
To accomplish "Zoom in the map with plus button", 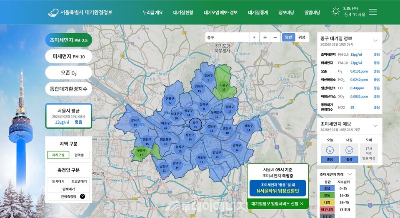I will (265, 37).
